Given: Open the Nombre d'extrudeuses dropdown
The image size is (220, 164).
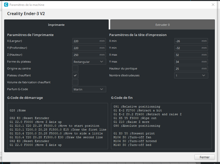Looking at the screenshot, I should [191, 75].
